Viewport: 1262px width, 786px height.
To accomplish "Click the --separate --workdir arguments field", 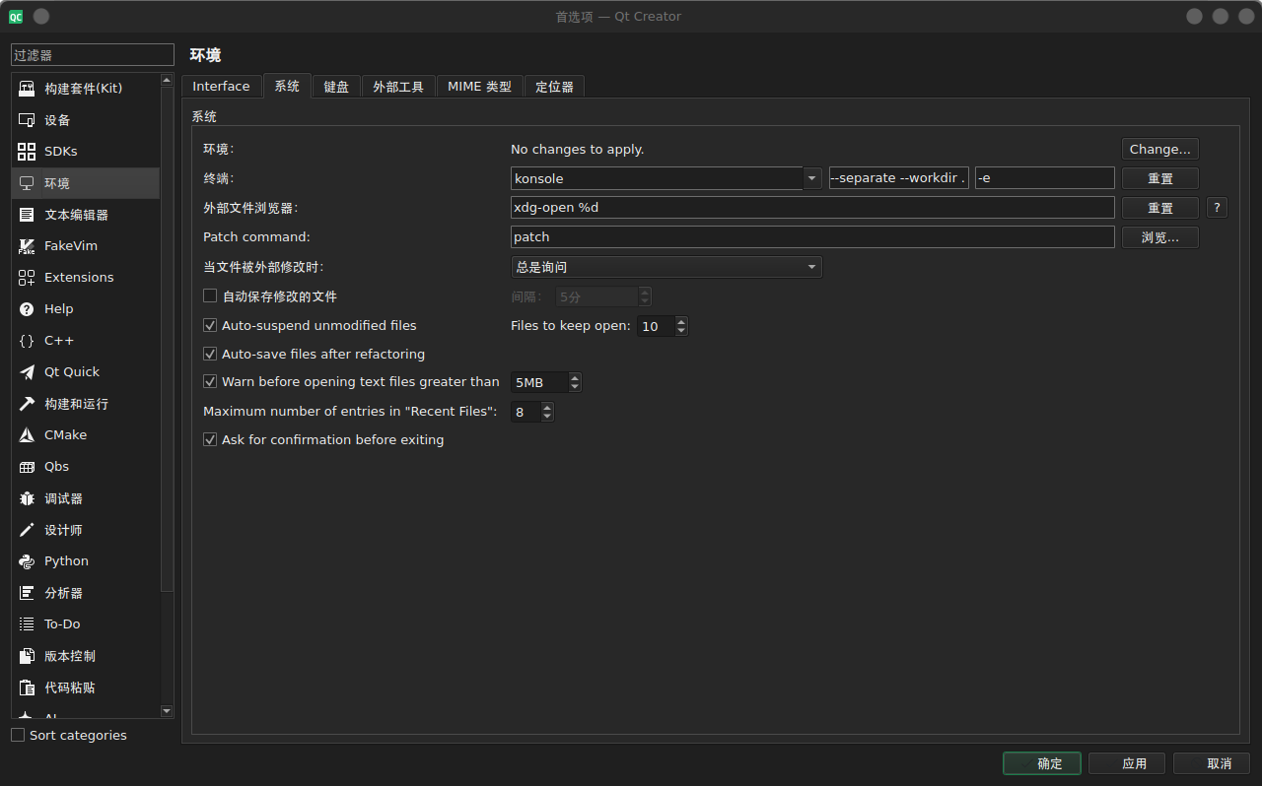I will pyautogui.click(x=899, y=178).
